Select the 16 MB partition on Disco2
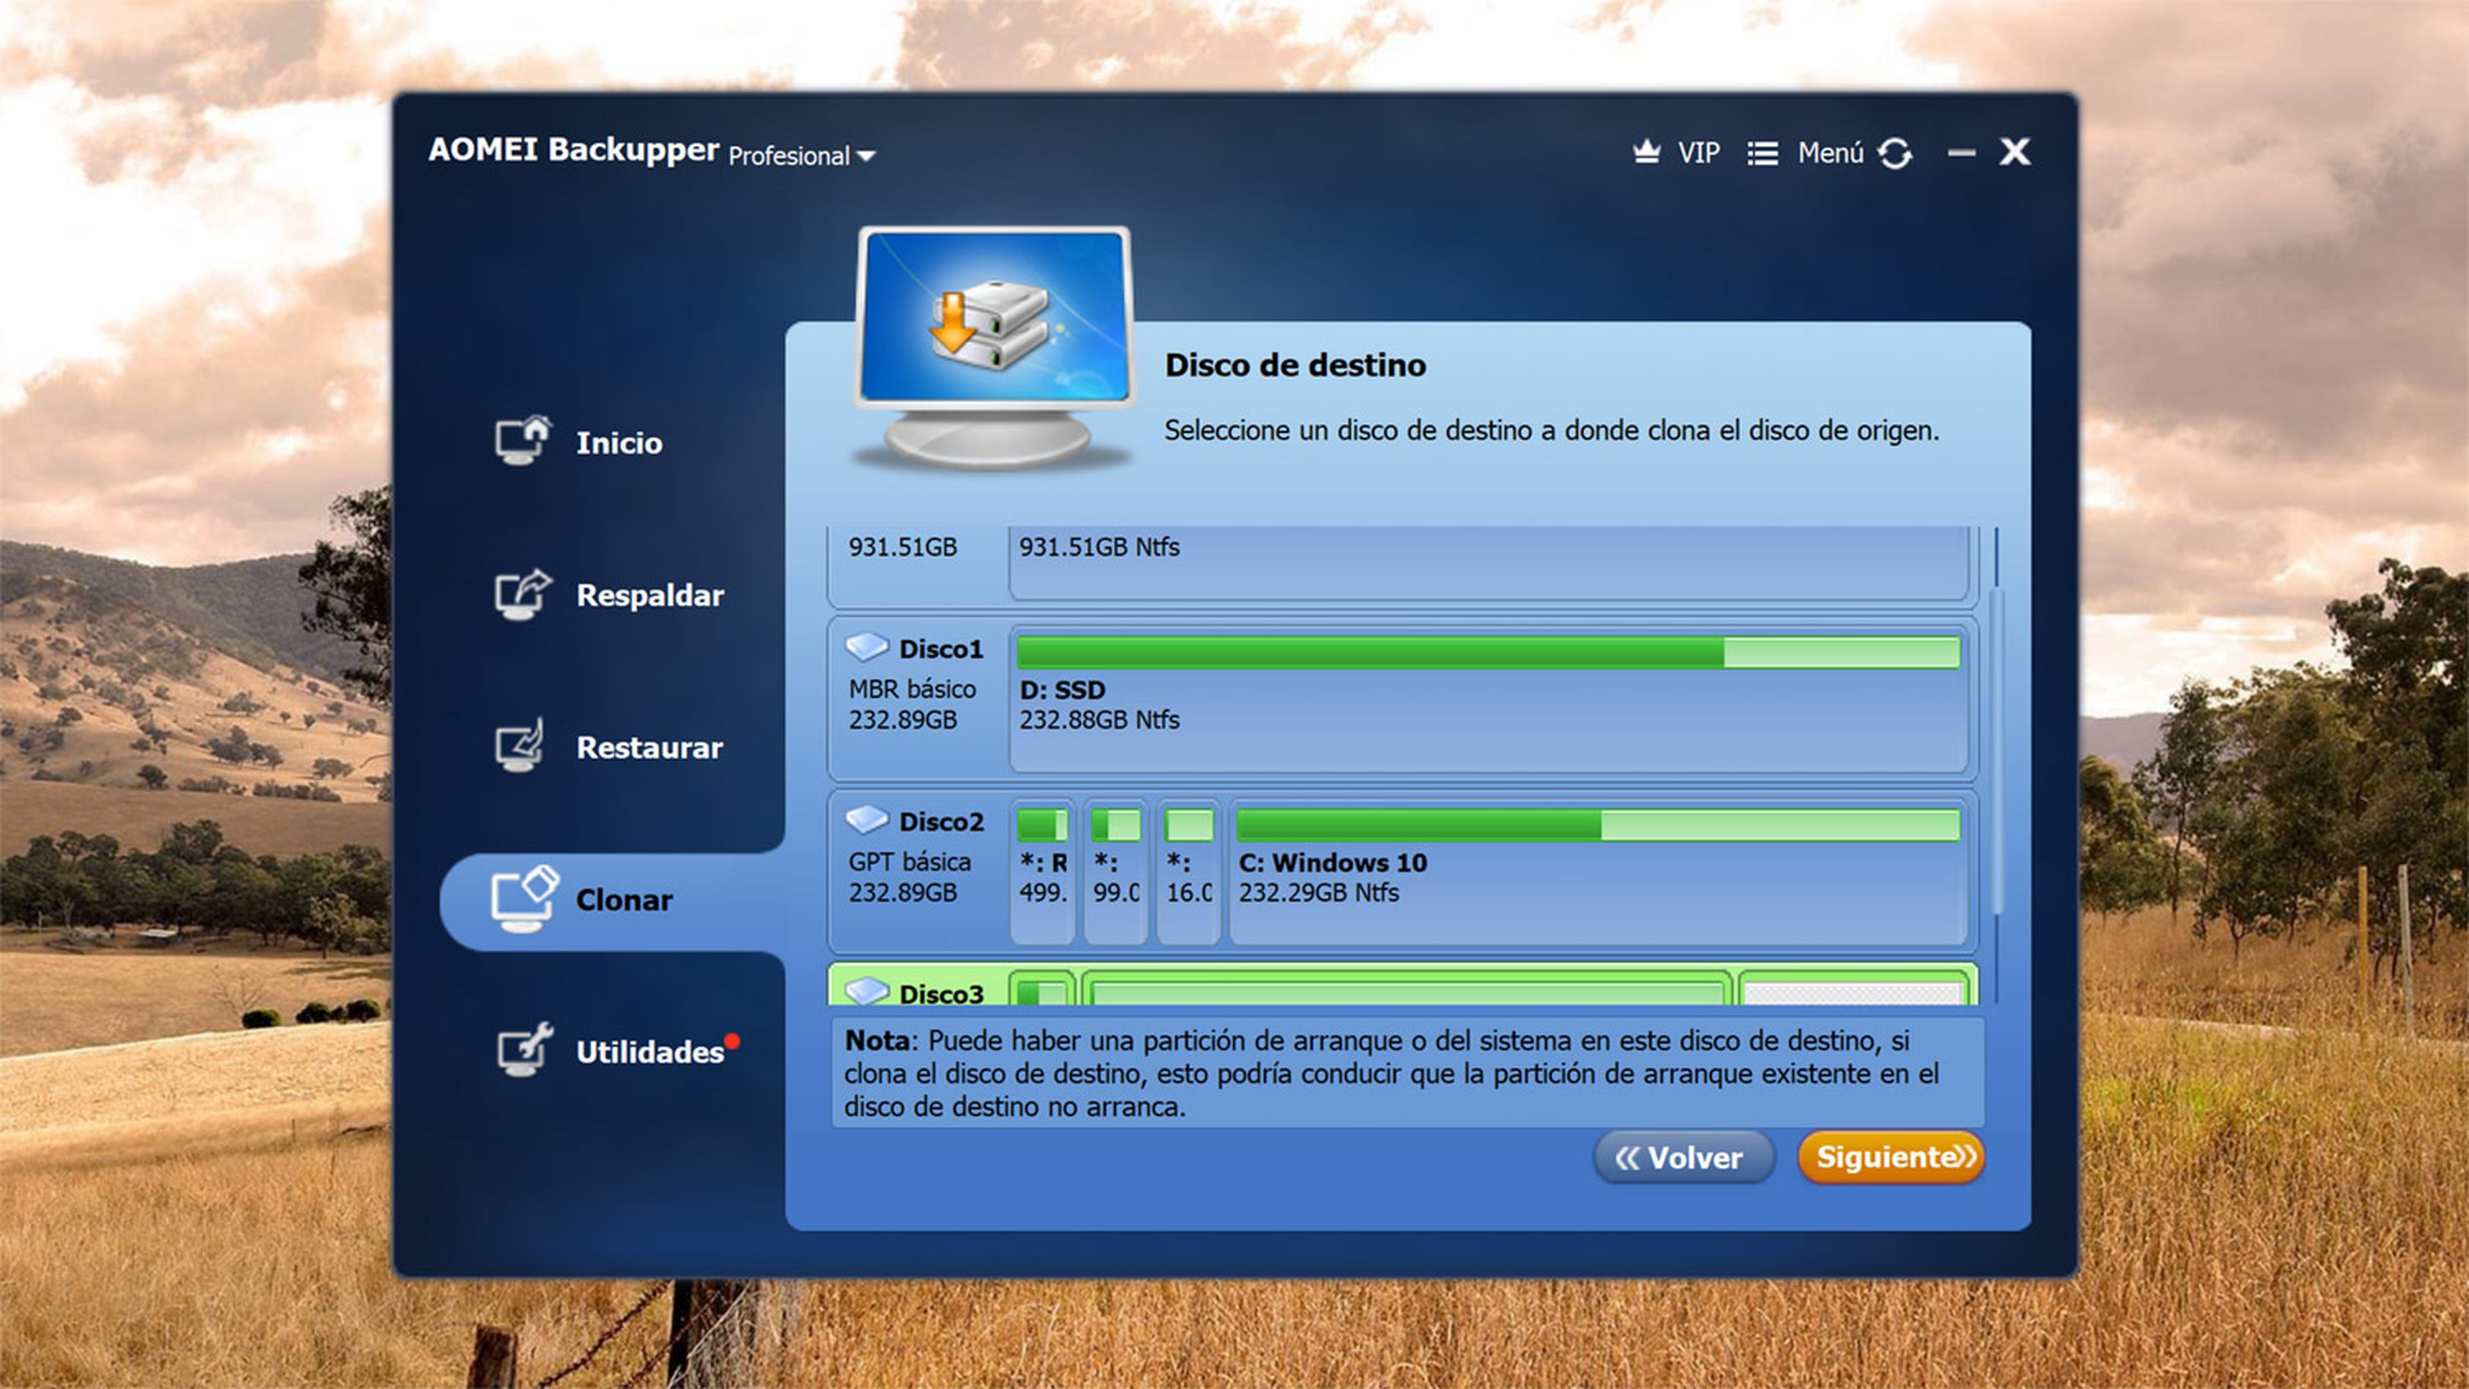Viewport: 2469px width, 1389px height. click(1188, 872)
